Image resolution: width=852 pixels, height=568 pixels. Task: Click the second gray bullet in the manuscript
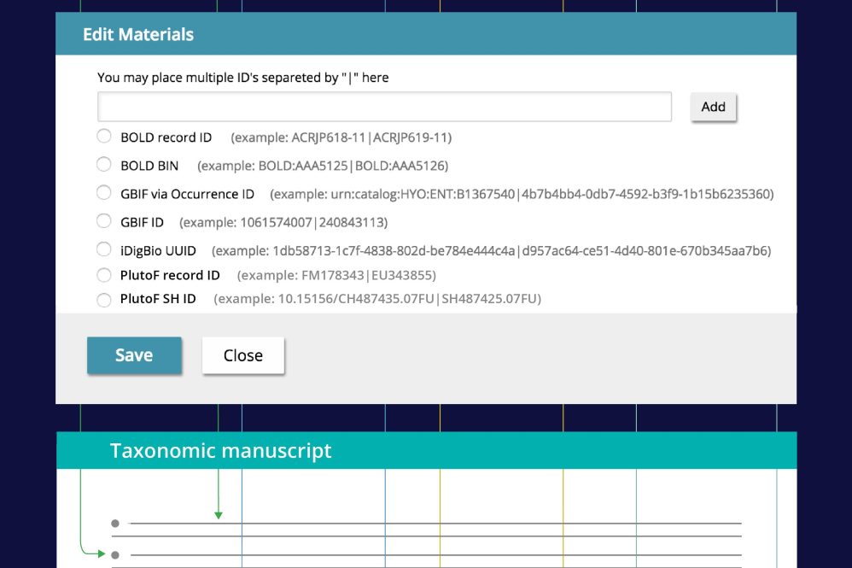114,554
